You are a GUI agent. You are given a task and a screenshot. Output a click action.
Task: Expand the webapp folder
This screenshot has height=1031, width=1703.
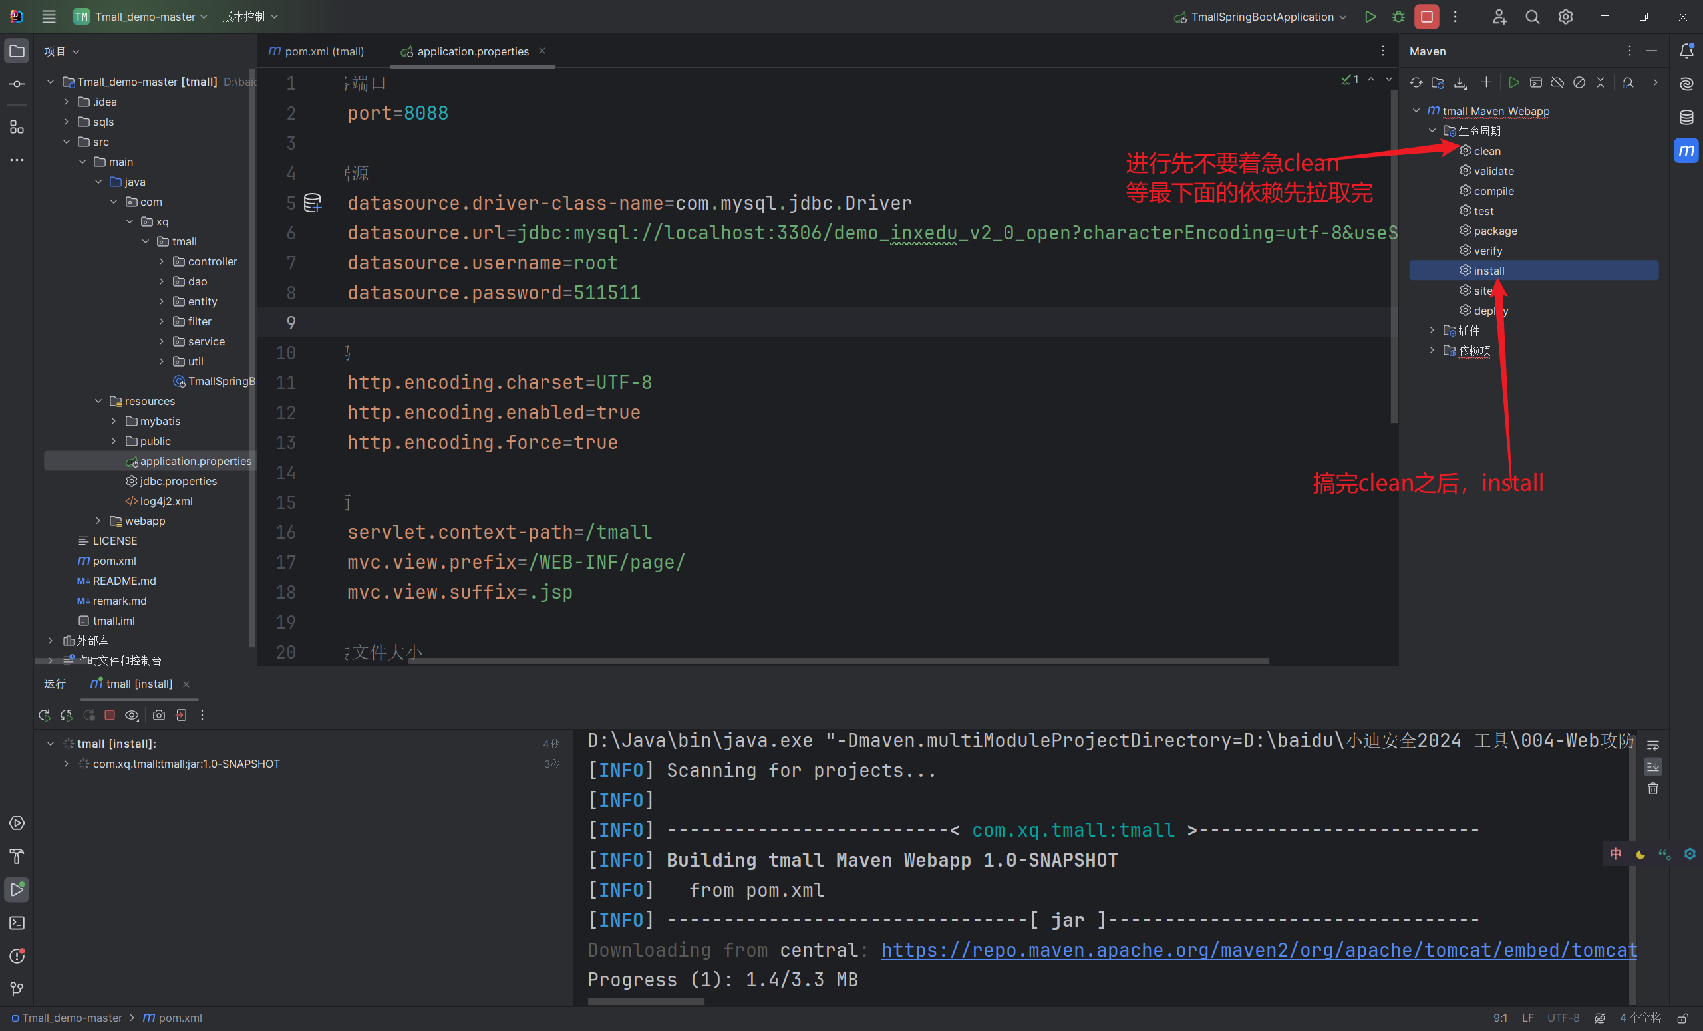(x=98, y=521)
